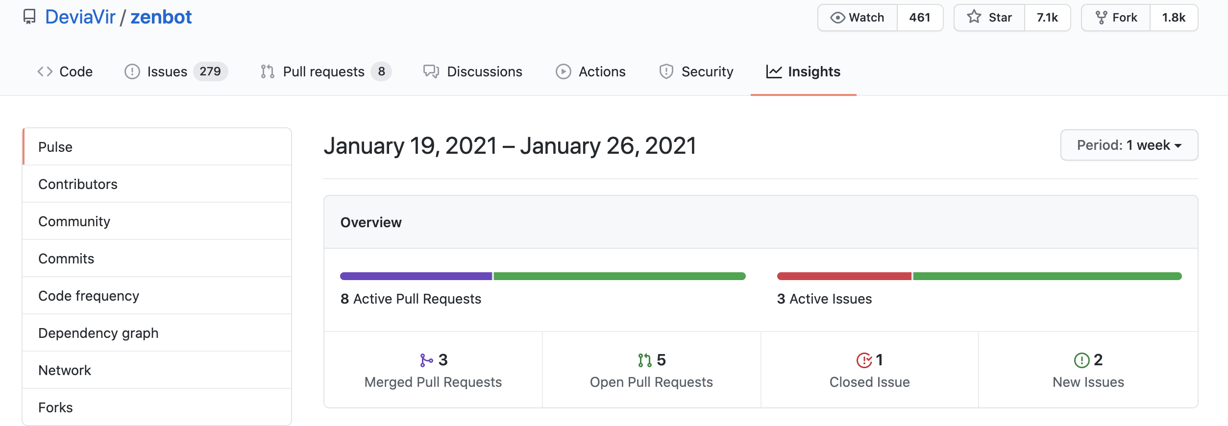Screen dimensions: 1228x426
Task: Click the purple merged pull requests bar
Action: click(416, 276)
